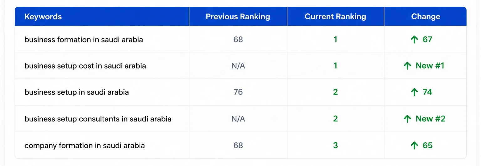The height and width of the screenshot is (166, 481).
Task: Click the green up arrow beside 67
Action: click(x=414, y=40)
